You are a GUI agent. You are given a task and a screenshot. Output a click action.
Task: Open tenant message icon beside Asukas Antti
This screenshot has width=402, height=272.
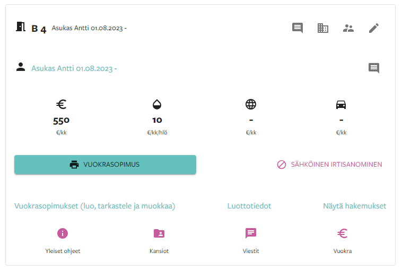click(x=374, y=68)
